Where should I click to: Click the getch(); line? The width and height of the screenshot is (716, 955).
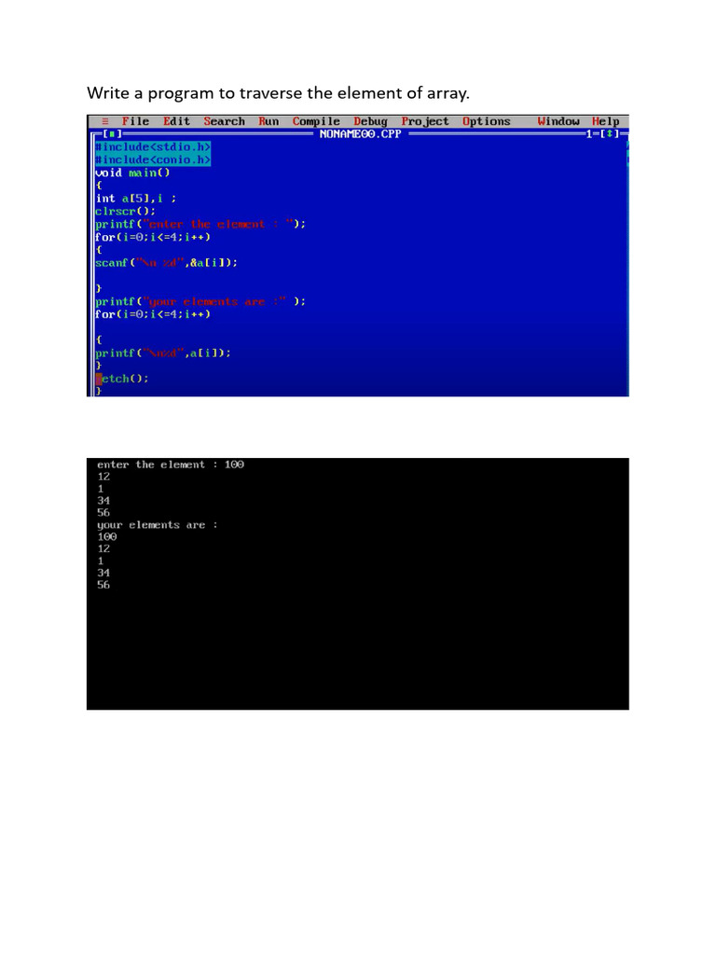point(122,379)
